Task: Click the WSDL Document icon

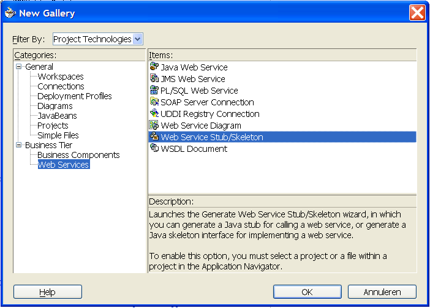Action: 154,149
